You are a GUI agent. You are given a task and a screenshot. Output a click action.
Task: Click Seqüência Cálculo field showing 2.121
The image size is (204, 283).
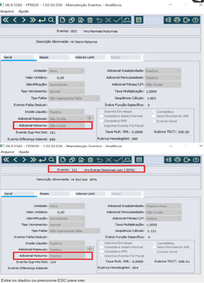155,231
